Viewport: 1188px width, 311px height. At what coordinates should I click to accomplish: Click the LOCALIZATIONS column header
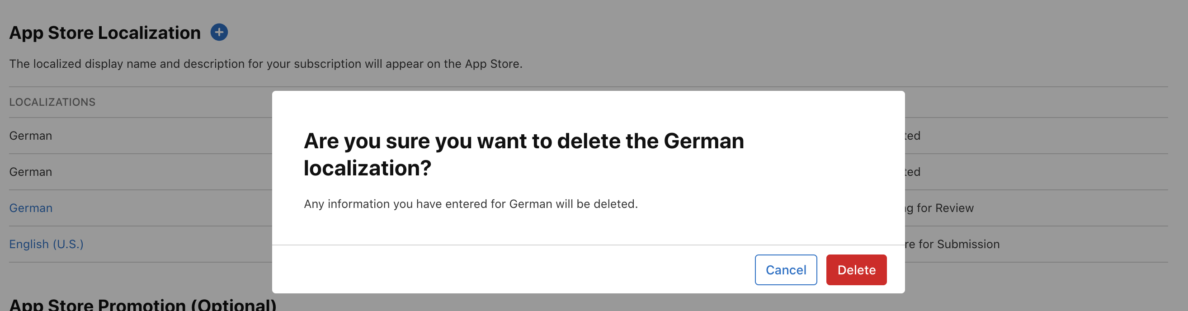pos(52,102)
